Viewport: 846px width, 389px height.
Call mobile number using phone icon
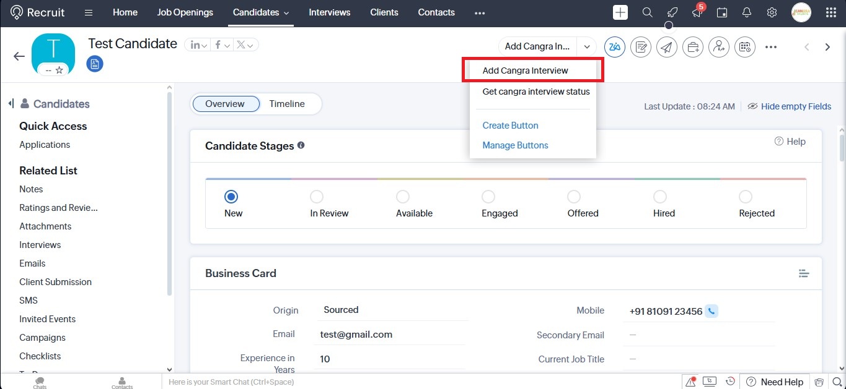pos(712,311)
